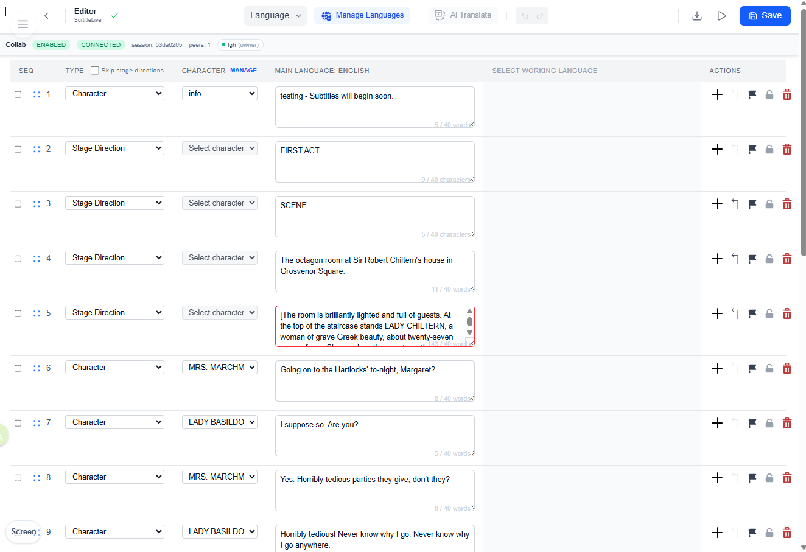Open the hamburger menu

point(23,24)
